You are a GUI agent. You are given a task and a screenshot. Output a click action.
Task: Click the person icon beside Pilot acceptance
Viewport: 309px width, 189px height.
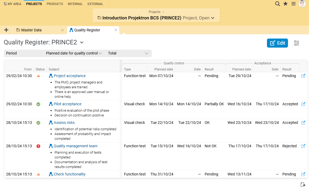(x=51, y=104)
